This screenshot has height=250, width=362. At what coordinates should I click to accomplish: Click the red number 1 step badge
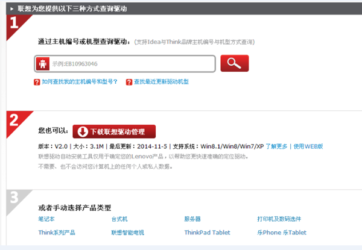(14, 24)
